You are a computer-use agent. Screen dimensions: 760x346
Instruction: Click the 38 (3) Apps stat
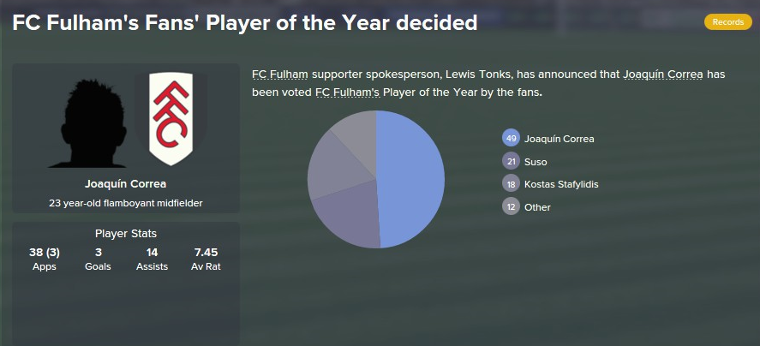tap(45, 259)
